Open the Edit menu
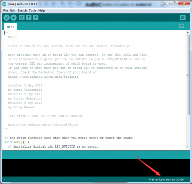192x184 pixels. 13,11
